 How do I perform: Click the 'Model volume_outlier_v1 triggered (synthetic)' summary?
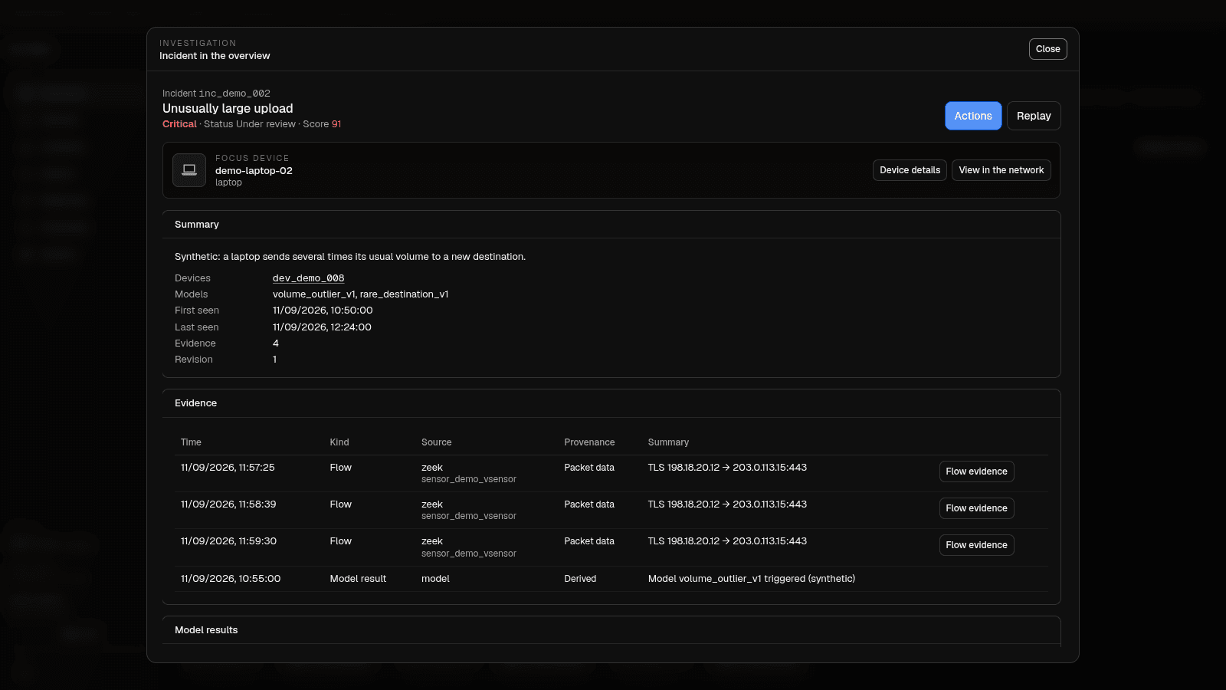pyautogui.click(x=752, y=579)
